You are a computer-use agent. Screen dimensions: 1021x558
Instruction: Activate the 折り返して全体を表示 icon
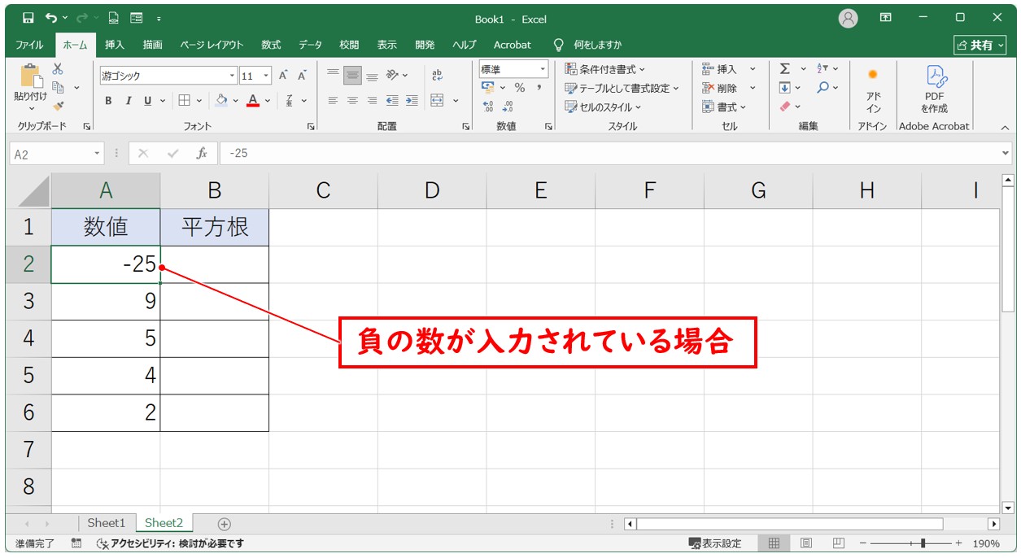pyautogui.click(x=437, y=74)
